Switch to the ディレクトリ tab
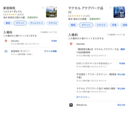The width and height of the screenshot is (130, 114). [x=36, y=23]
